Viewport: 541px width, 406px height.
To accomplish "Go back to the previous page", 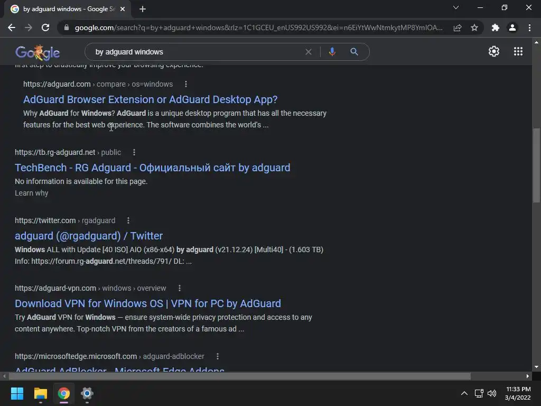I will [12, 27].
